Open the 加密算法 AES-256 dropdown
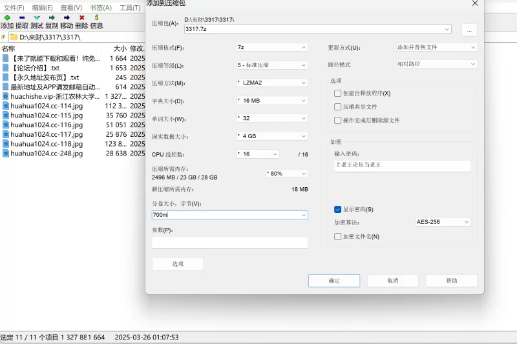Image resolution: width=517 pixels, height=344 pixels. 443,222
